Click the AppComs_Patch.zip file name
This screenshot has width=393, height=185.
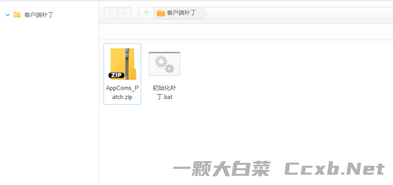122,92
